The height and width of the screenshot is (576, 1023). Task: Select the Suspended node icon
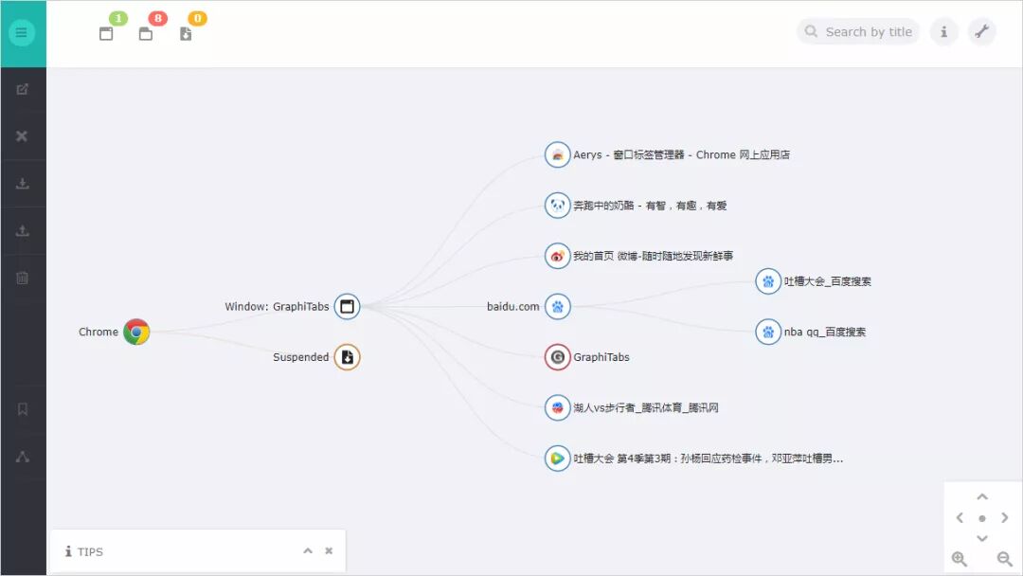(347, 357)
